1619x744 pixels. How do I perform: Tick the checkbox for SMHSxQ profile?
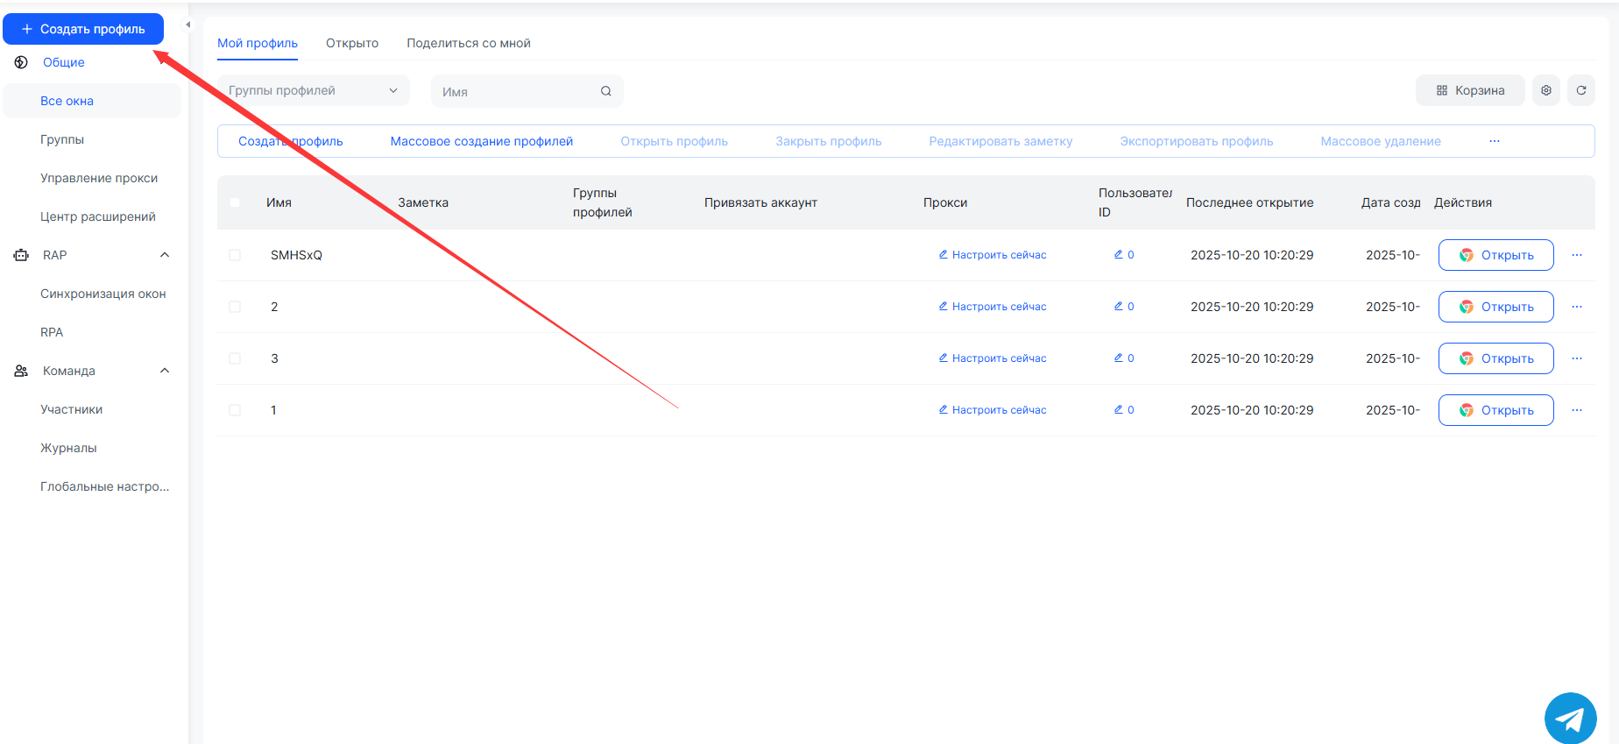pos(235,255)
